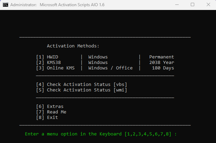Viewport: 216px width, 143px height.
Task: Select the '[2] KMS38' menu line
Action: click(105, 63)
